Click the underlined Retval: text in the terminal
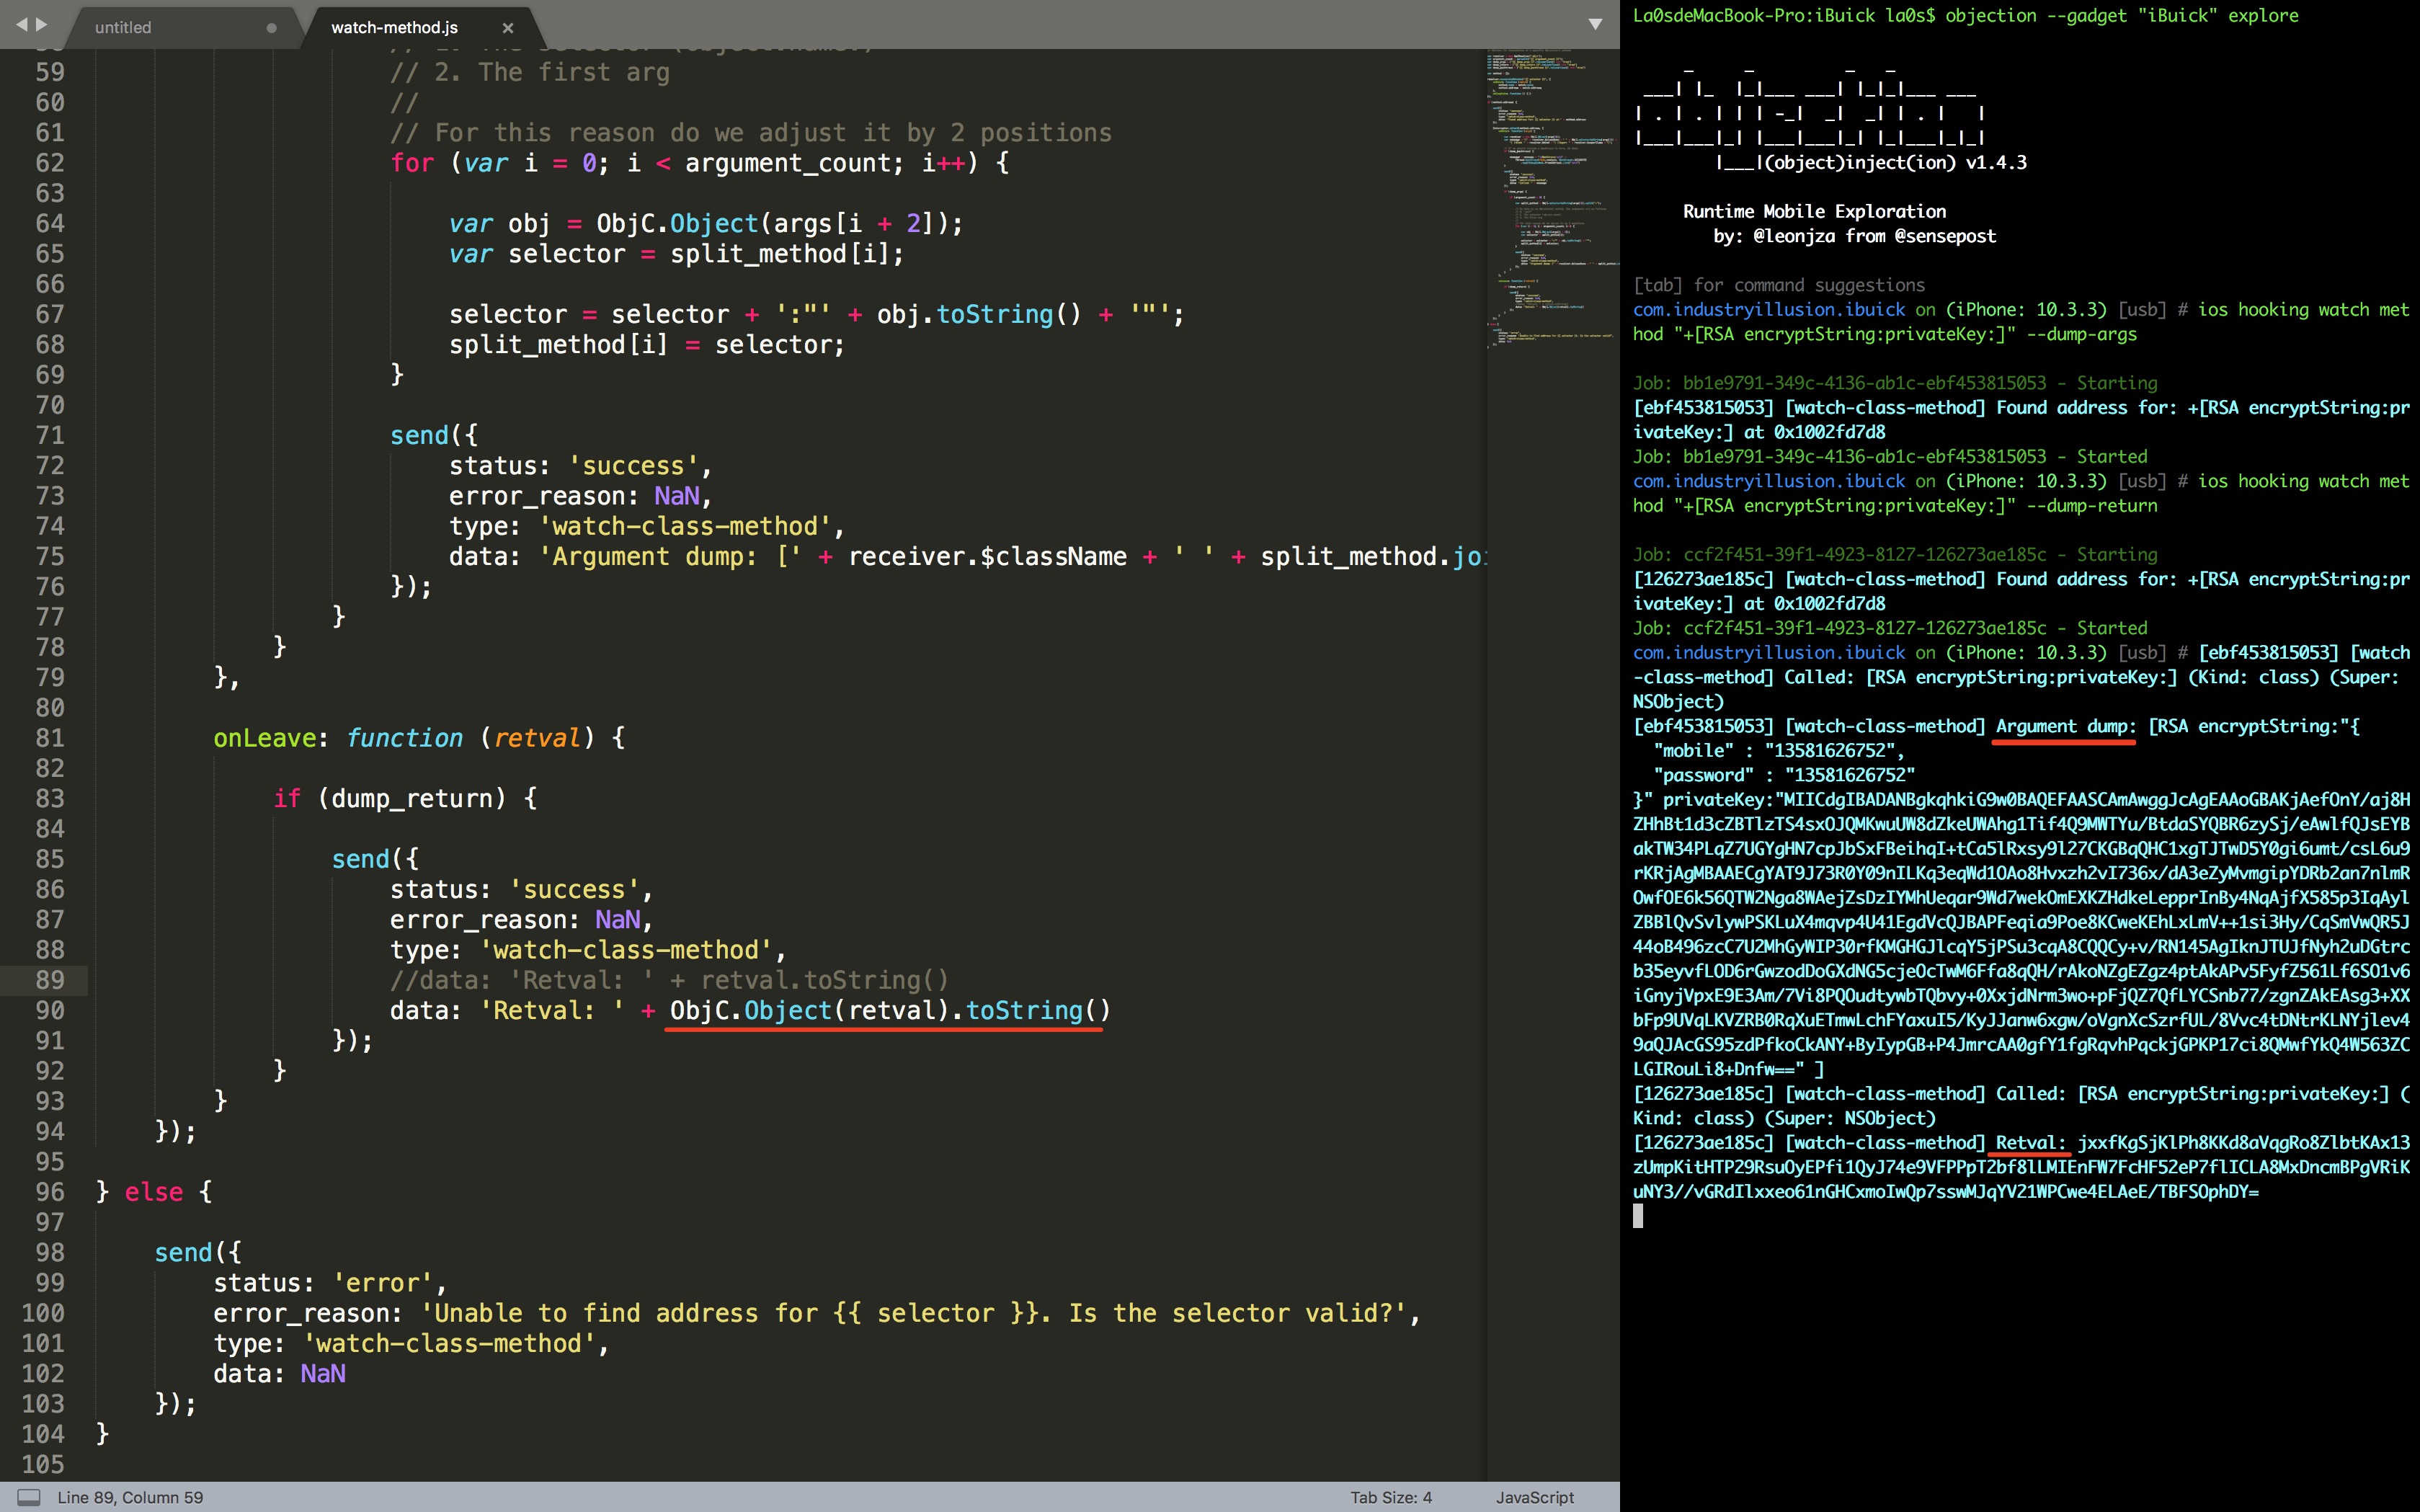This screenshot has height=1512, width=2420. coord(2030,1143)
